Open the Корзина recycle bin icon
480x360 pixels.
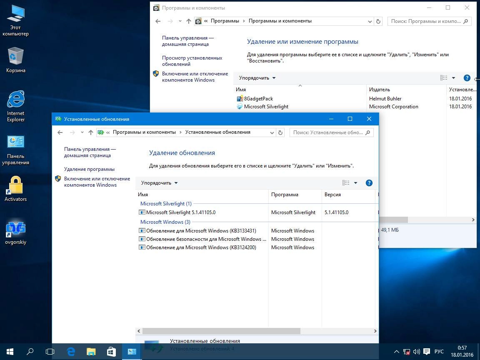[x=15, y=60]
